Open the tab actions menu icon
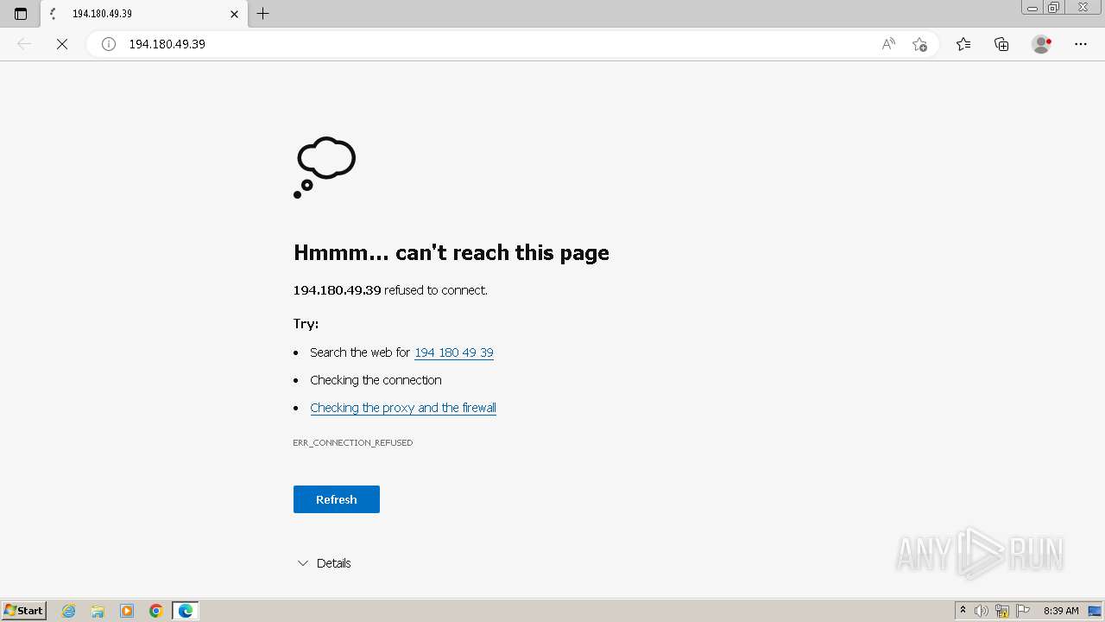This screenshot has width=1105, height=622. [21, 14]
